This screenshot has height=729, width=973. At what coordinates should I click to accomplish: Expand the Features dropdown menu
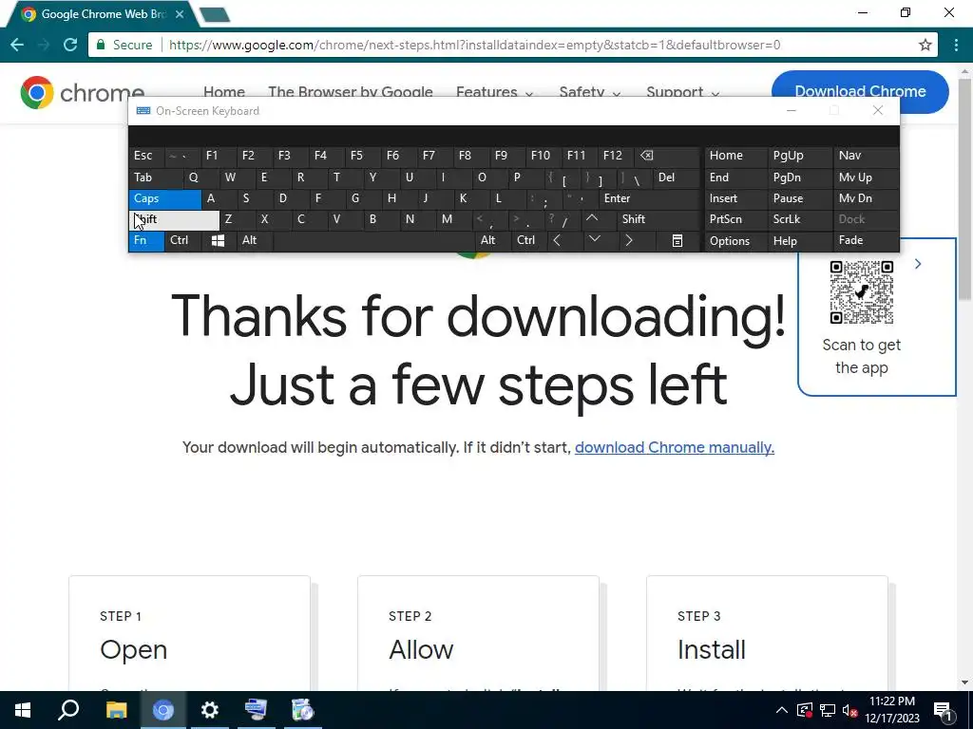pyautogui.click(x=494, y=92)
